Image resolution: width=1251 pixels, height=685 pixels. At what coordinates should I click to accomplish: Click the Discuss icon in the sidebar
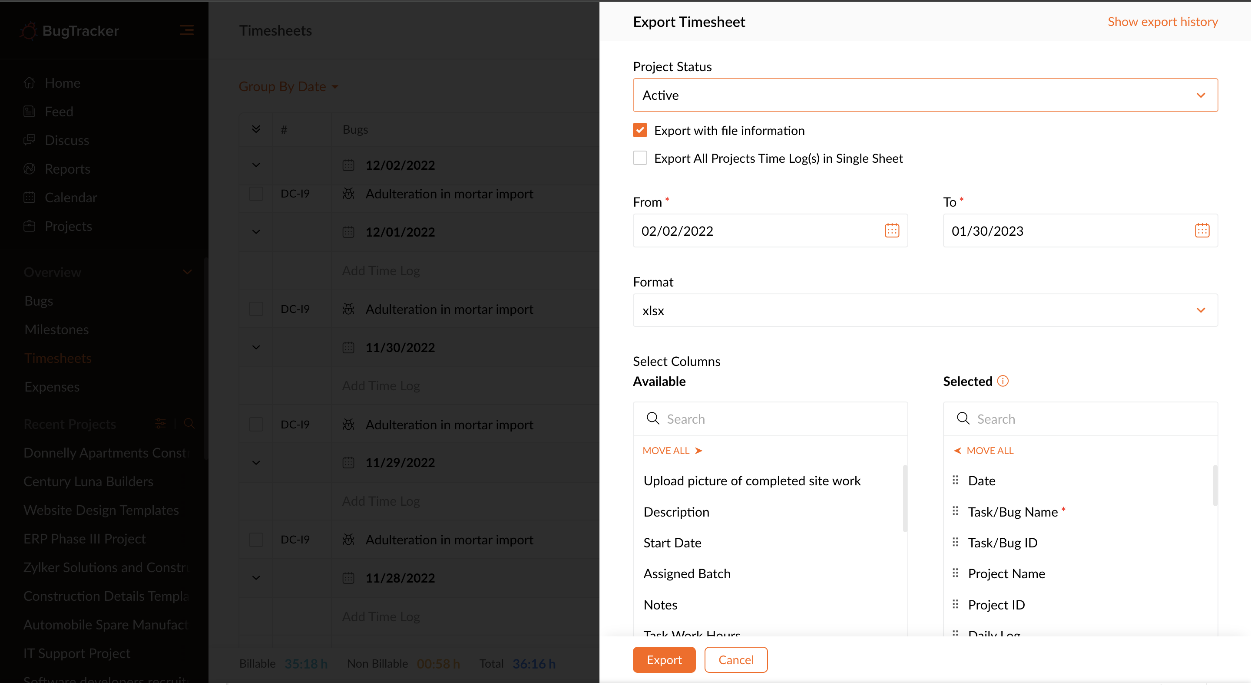point(30,140)
